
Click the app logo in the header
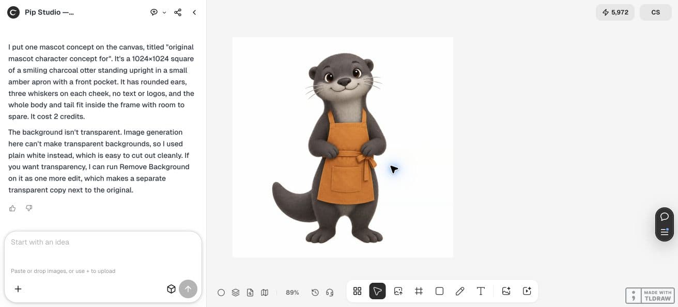pyautogui.click(x=13, y=12)
